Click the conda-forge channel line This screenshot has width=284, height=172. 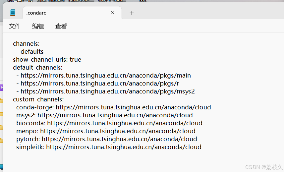coord(113,107)
